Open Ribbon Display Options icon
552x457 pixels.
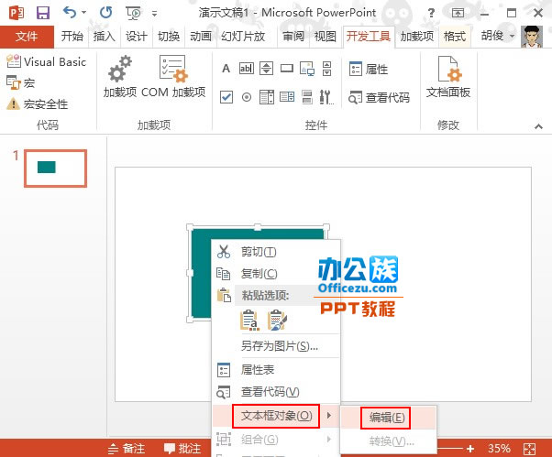pos(458,14)
